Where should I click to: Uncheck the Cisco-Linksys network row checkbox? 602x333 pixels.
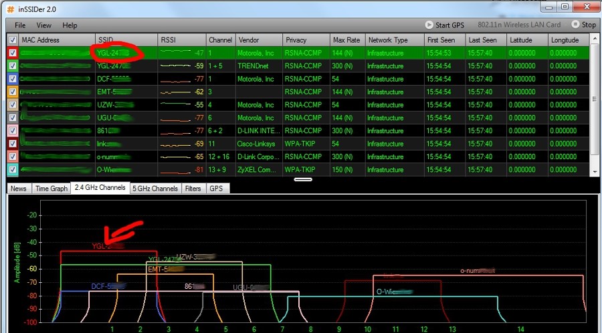click(x=13, y=144)
